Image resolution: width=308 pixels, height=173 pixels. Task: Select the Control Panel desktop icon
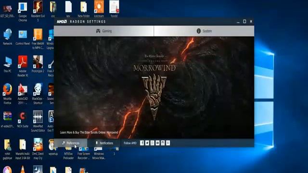click(23, 37)
